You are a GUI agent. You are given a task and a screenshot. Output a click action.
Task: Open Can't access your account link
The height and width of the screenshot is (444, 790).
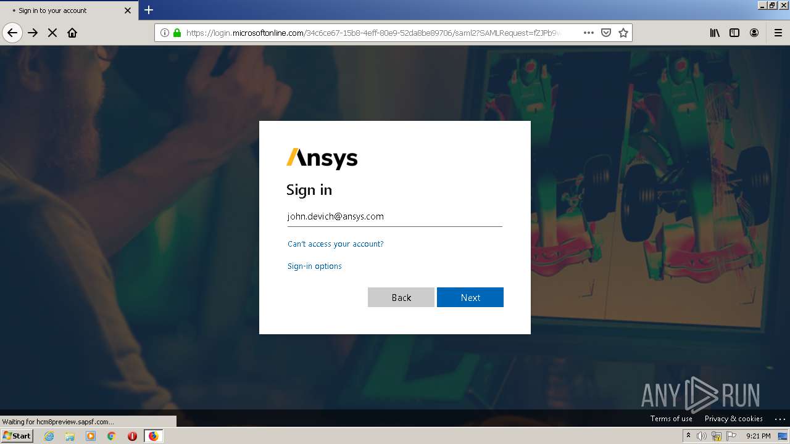point(335,244)
